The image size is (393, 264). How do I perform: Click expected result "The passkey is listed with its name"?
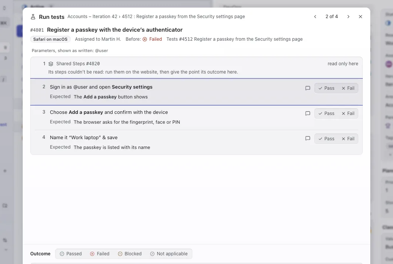[x=112, y=147]
